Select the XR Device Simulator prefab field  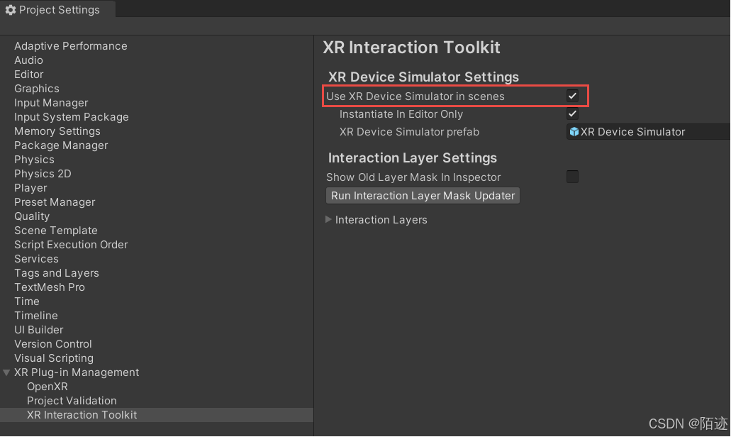point(648,132)
